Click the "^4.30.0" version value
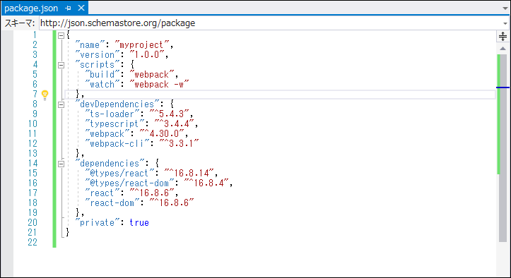Screen dimensions: 511x278 point(162,134)
